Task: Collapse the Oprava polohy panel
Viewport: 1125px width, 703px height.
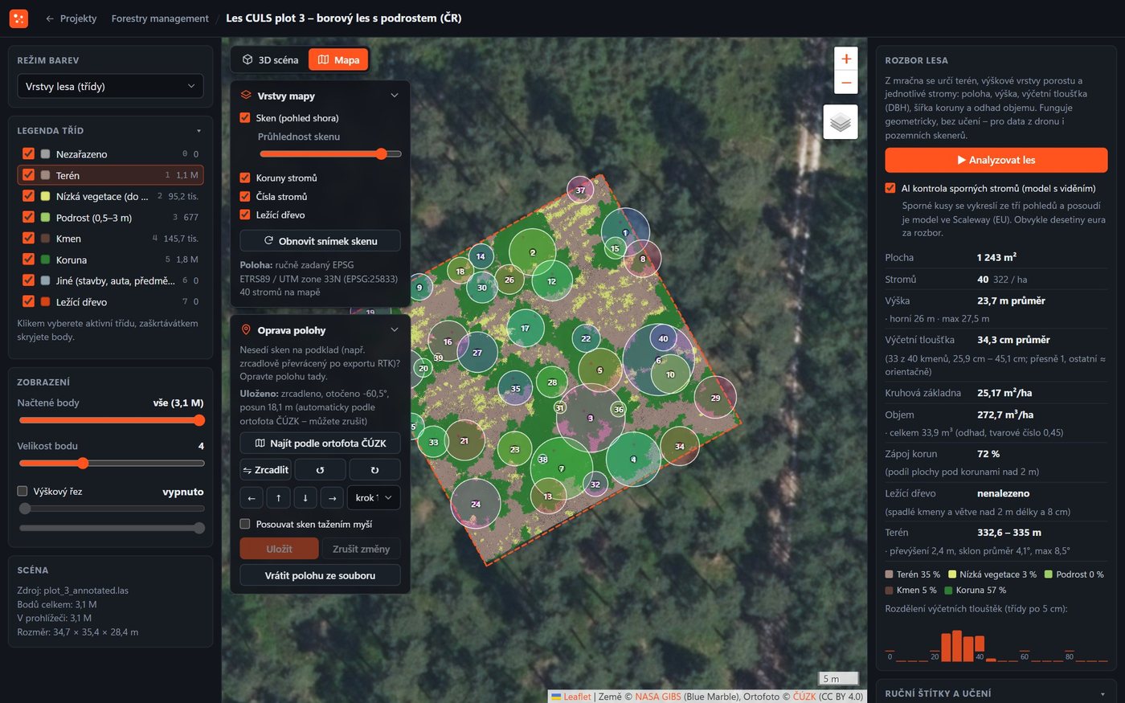Action: tap(394, 330)
